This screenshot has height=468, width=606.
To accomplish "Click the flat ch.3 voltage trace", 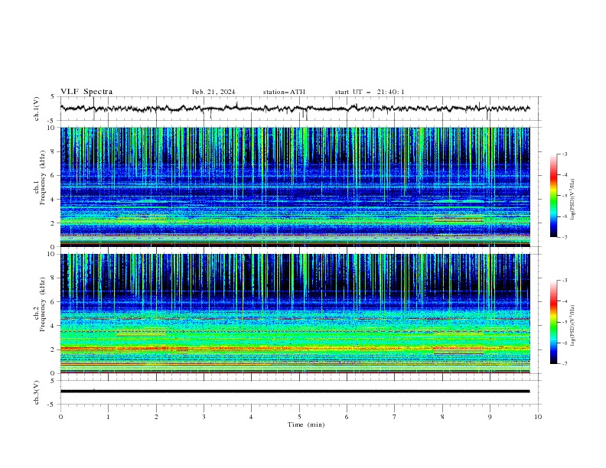I will pos(295,392).
